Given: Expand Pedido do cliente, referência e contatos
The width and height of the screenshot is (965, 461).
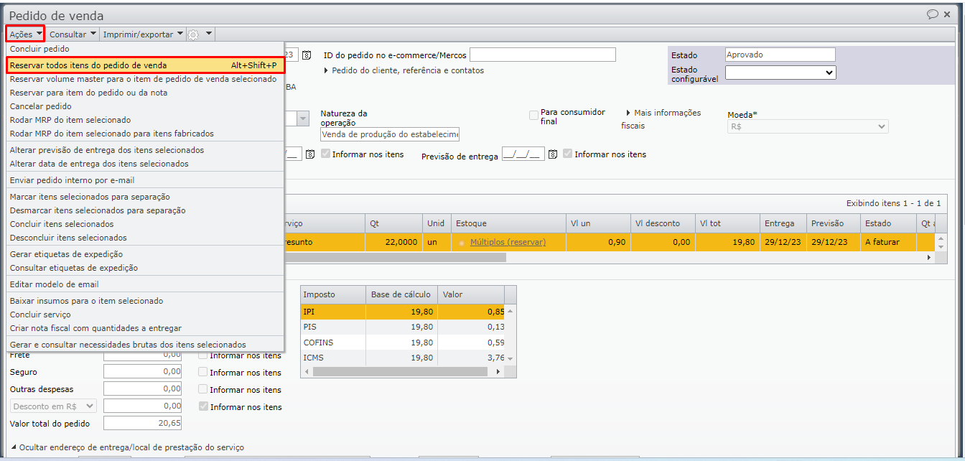Looking at the screenshot, I should pos(327,70).
